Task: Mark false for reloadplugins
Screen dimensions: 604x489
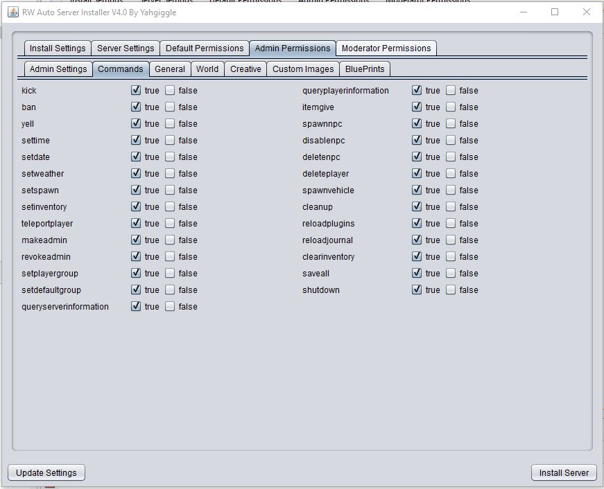Action: click(451, 223)
